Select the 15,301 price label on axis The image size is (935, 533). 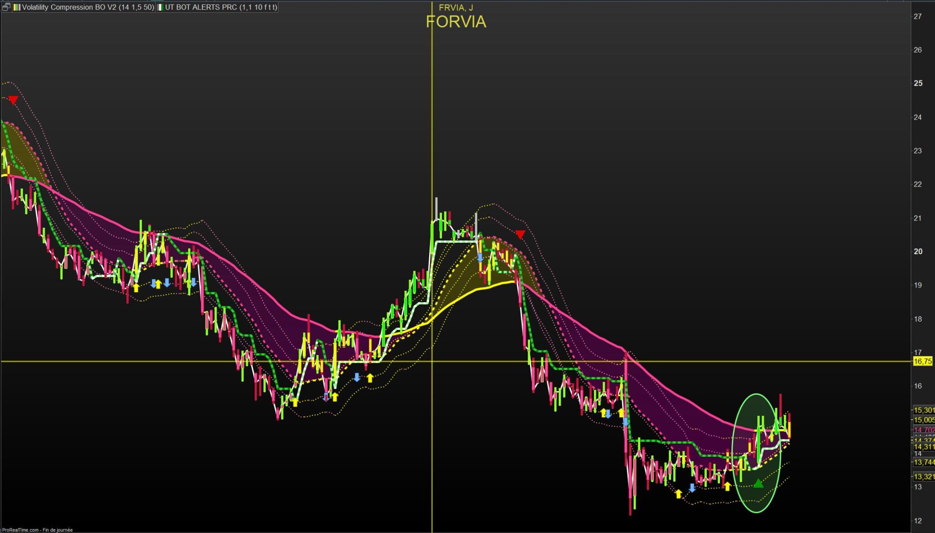point(924,410)
